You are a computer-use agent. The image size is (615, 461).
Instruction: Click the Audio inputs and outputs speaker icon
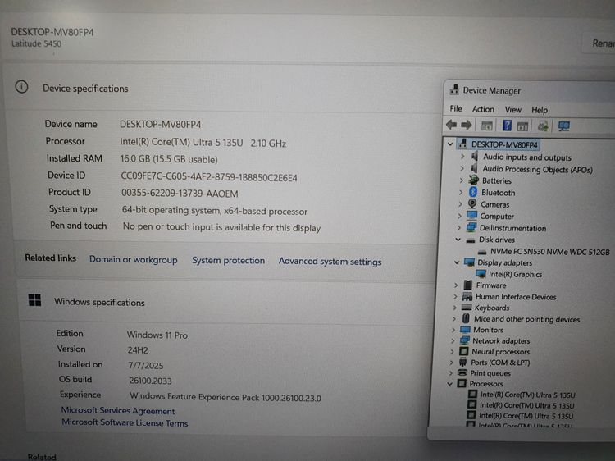click(x=475, y=157)
